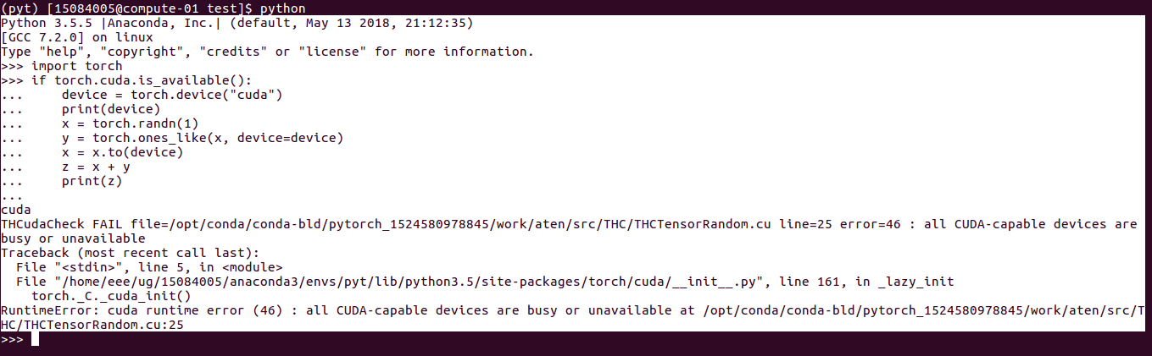Click 'Traceback (most recent call last)' line
The image size is (1152, 356).
point(131,253)
